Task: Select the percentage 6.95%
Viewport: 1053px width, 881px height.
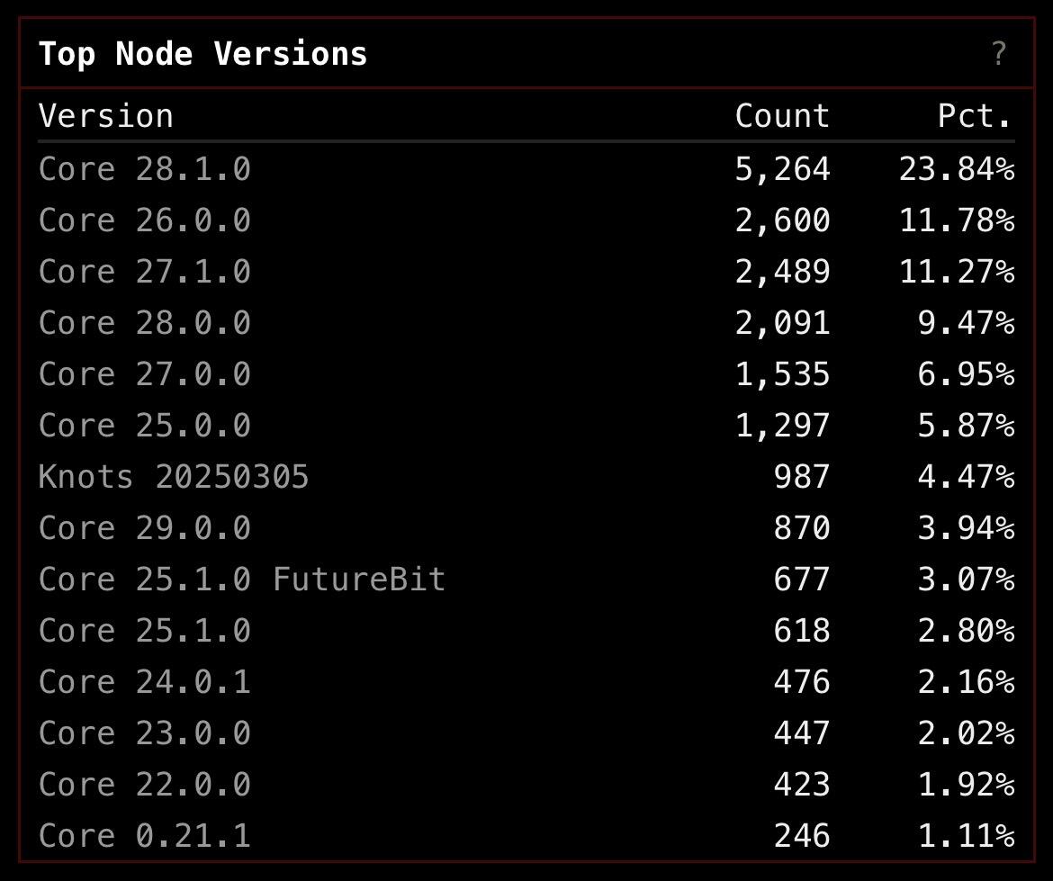Action: click(967, 374)
